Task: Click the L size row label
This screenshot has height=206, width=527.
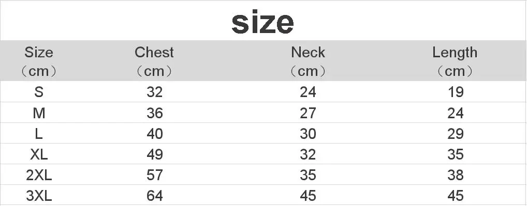Action: point(39,134)
